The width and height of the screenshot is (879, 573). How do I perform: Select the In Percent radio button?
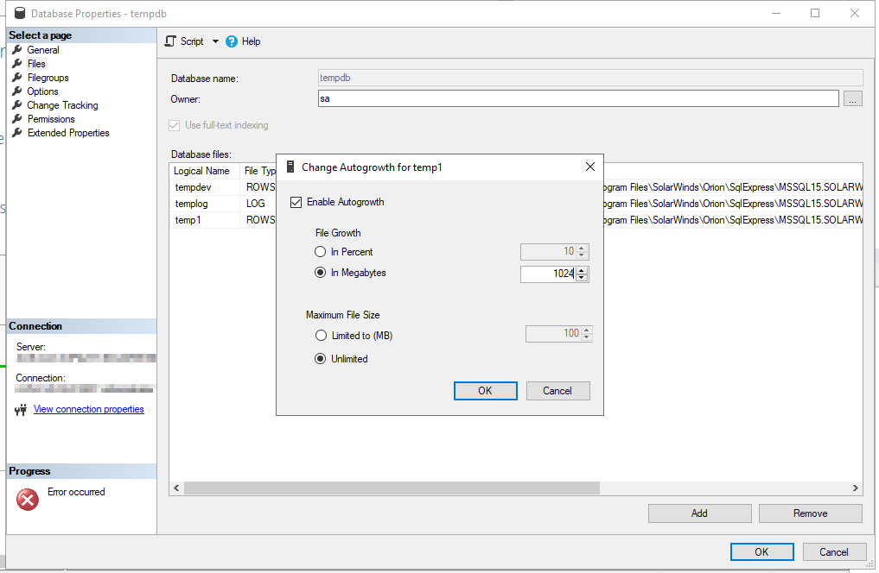pos(322,251)
